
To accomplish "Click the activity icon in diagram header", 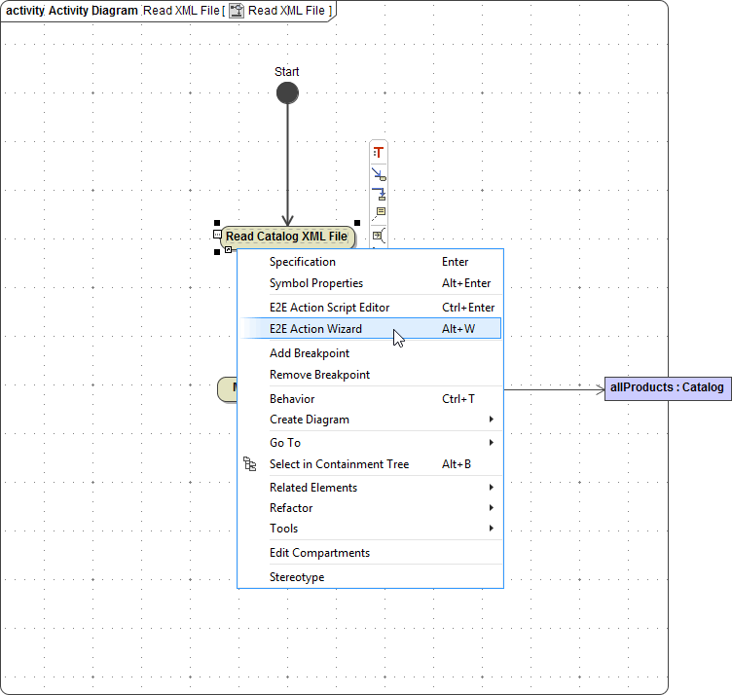I will tap(237, 11).
